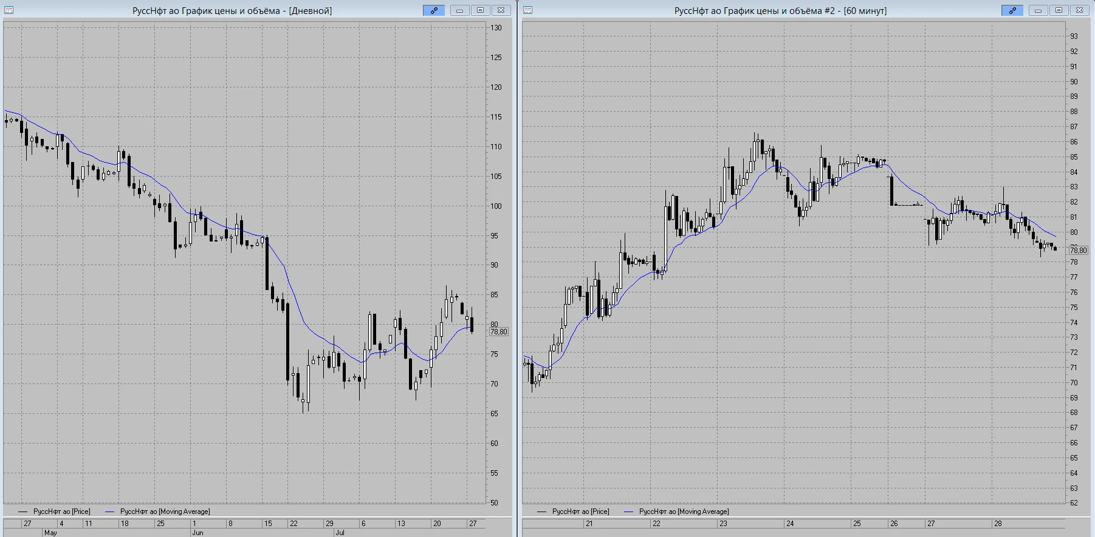The height and width of the screenshot is (537, 1095).
Task: Click the 78,80 current price tag on the daily chart
Action: click(x=499, y=332)
